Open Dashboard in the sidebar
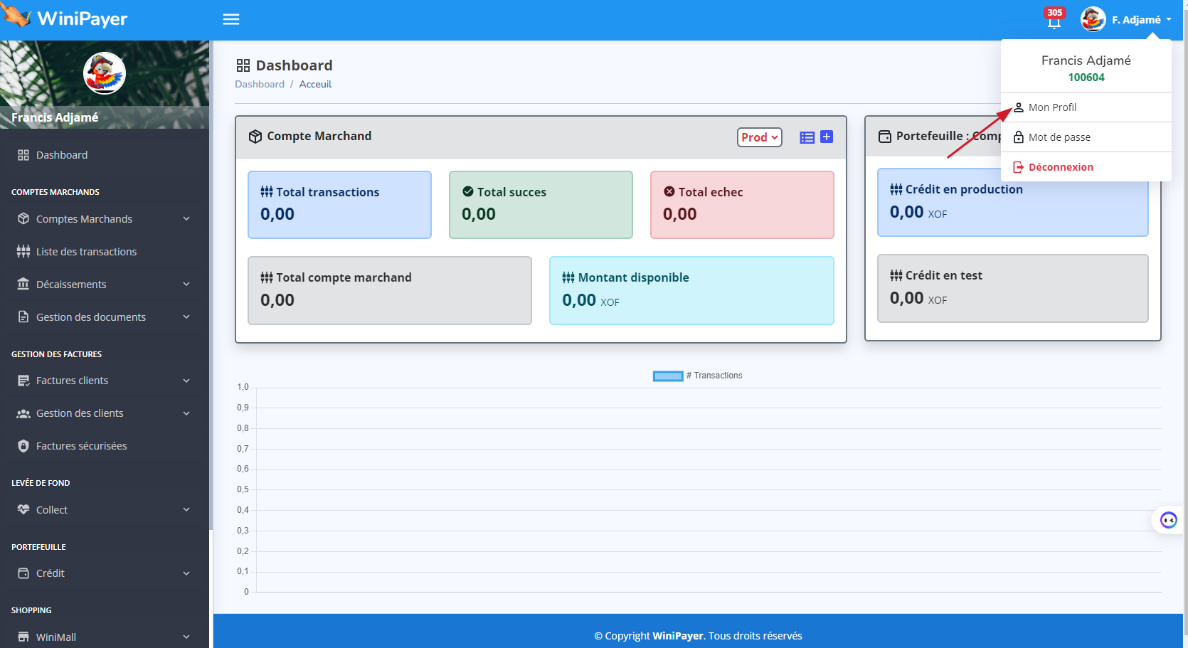 click(x=105, y=155)
